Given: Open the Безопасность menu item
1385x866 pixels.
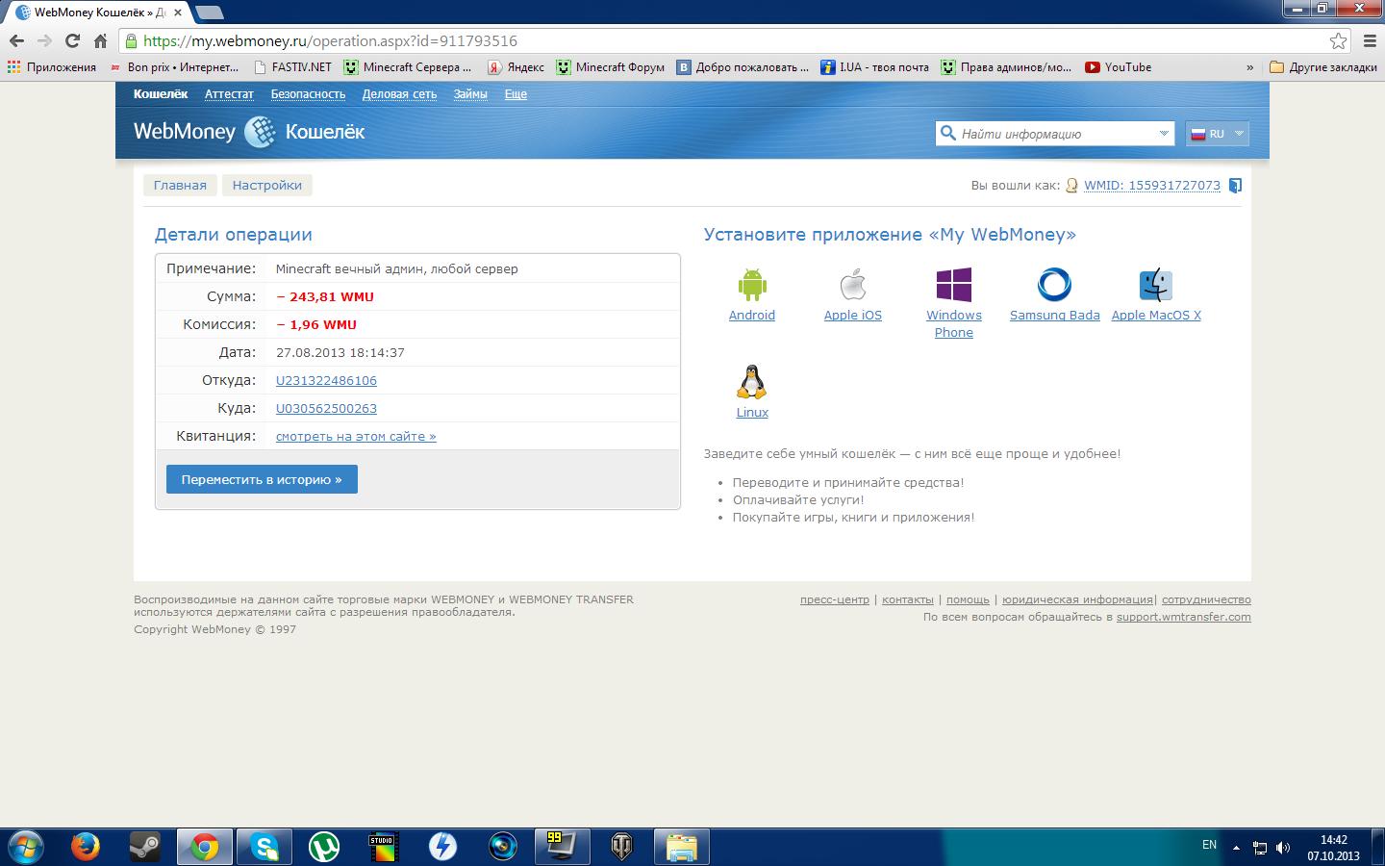Looking at the screenshot, I should tap(308, 93).
